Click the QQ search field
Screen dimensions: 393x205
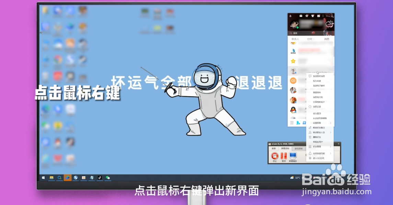(311, 33)
